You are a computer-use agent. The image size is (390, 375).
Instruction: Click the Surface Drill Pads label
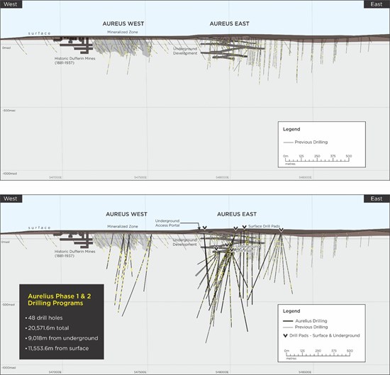[x=264, y=226]
